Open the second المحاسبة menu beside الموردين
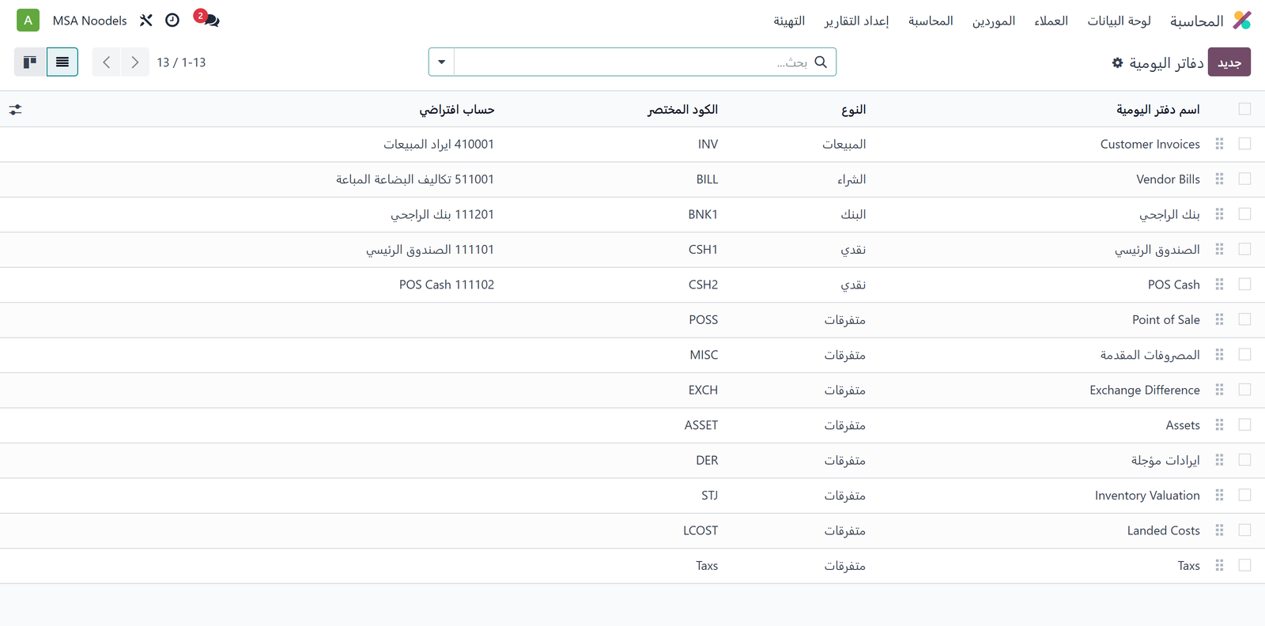Screen dimensions: 1265x626 931,21
